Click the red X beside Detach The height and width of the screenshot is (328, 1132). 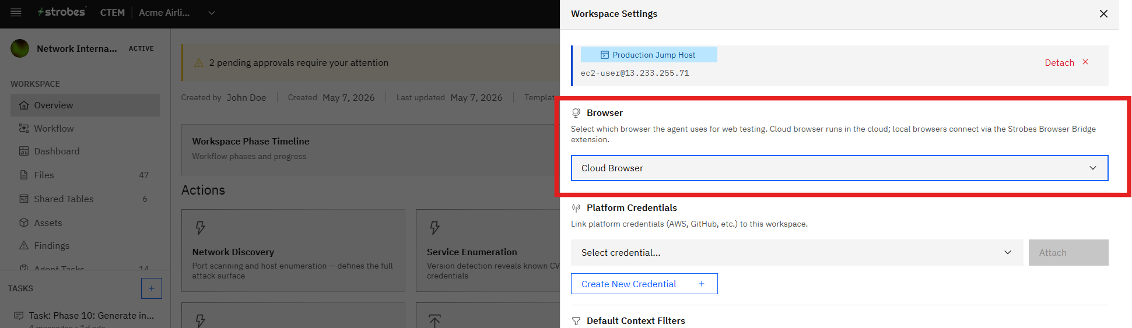click(1085, 62)
